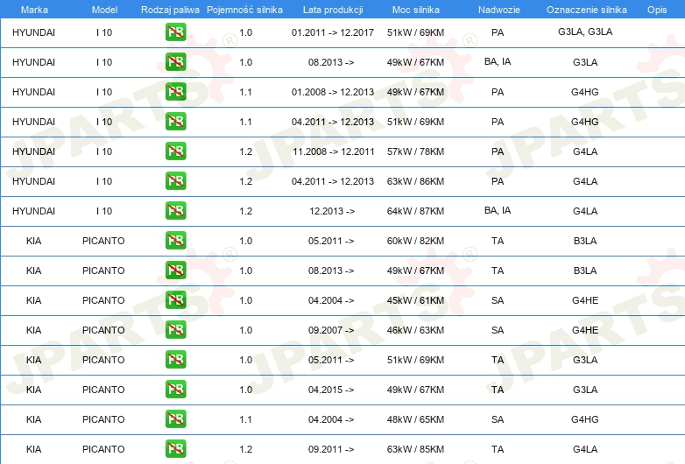Click the date cell '04.2015 ->'
This screenshot has width=685, height=464.
(331, 390)
